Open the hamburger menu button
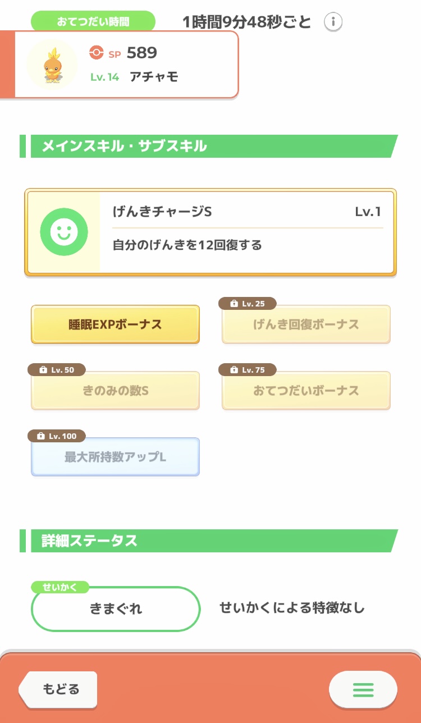Screen dimensions: 421x723 [363, 689]
